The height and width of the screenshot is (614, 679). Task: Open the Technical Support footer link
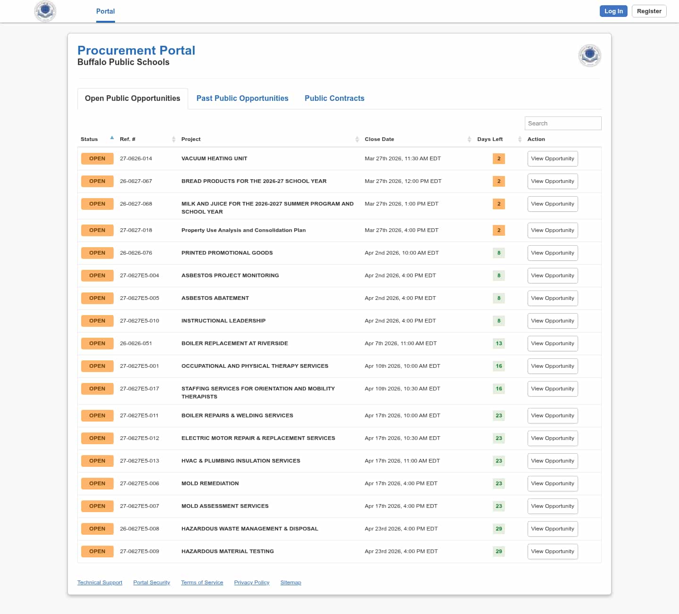click(x=99, y=582)
